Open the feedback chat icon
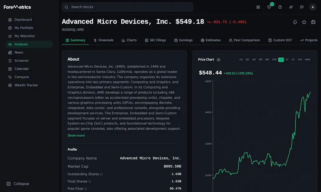Screen dimensions: 321x192 (302, 7)
